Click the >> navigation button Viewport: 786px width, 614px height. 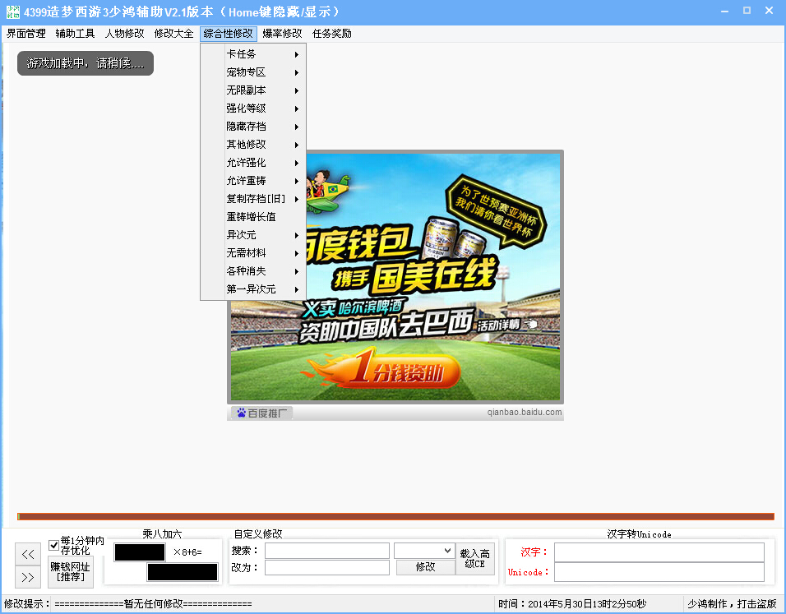pos(28,577)
